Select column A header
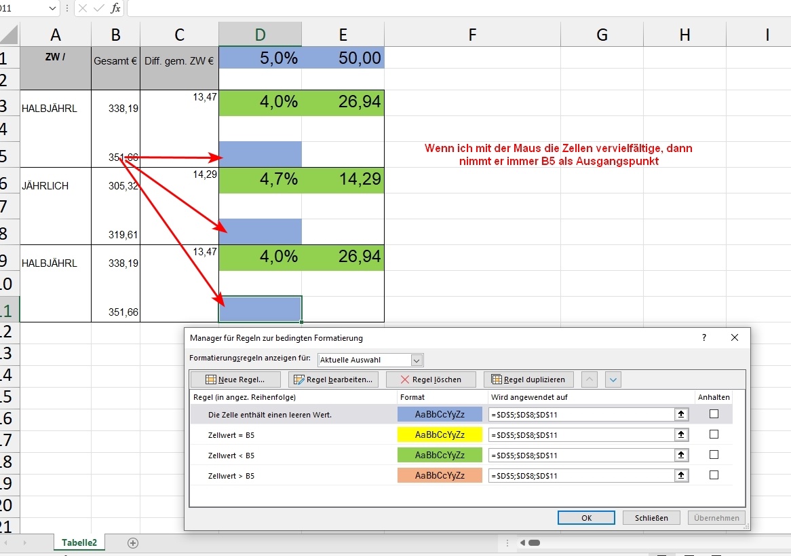Viewport: 791px width, 556px height. 56,35
